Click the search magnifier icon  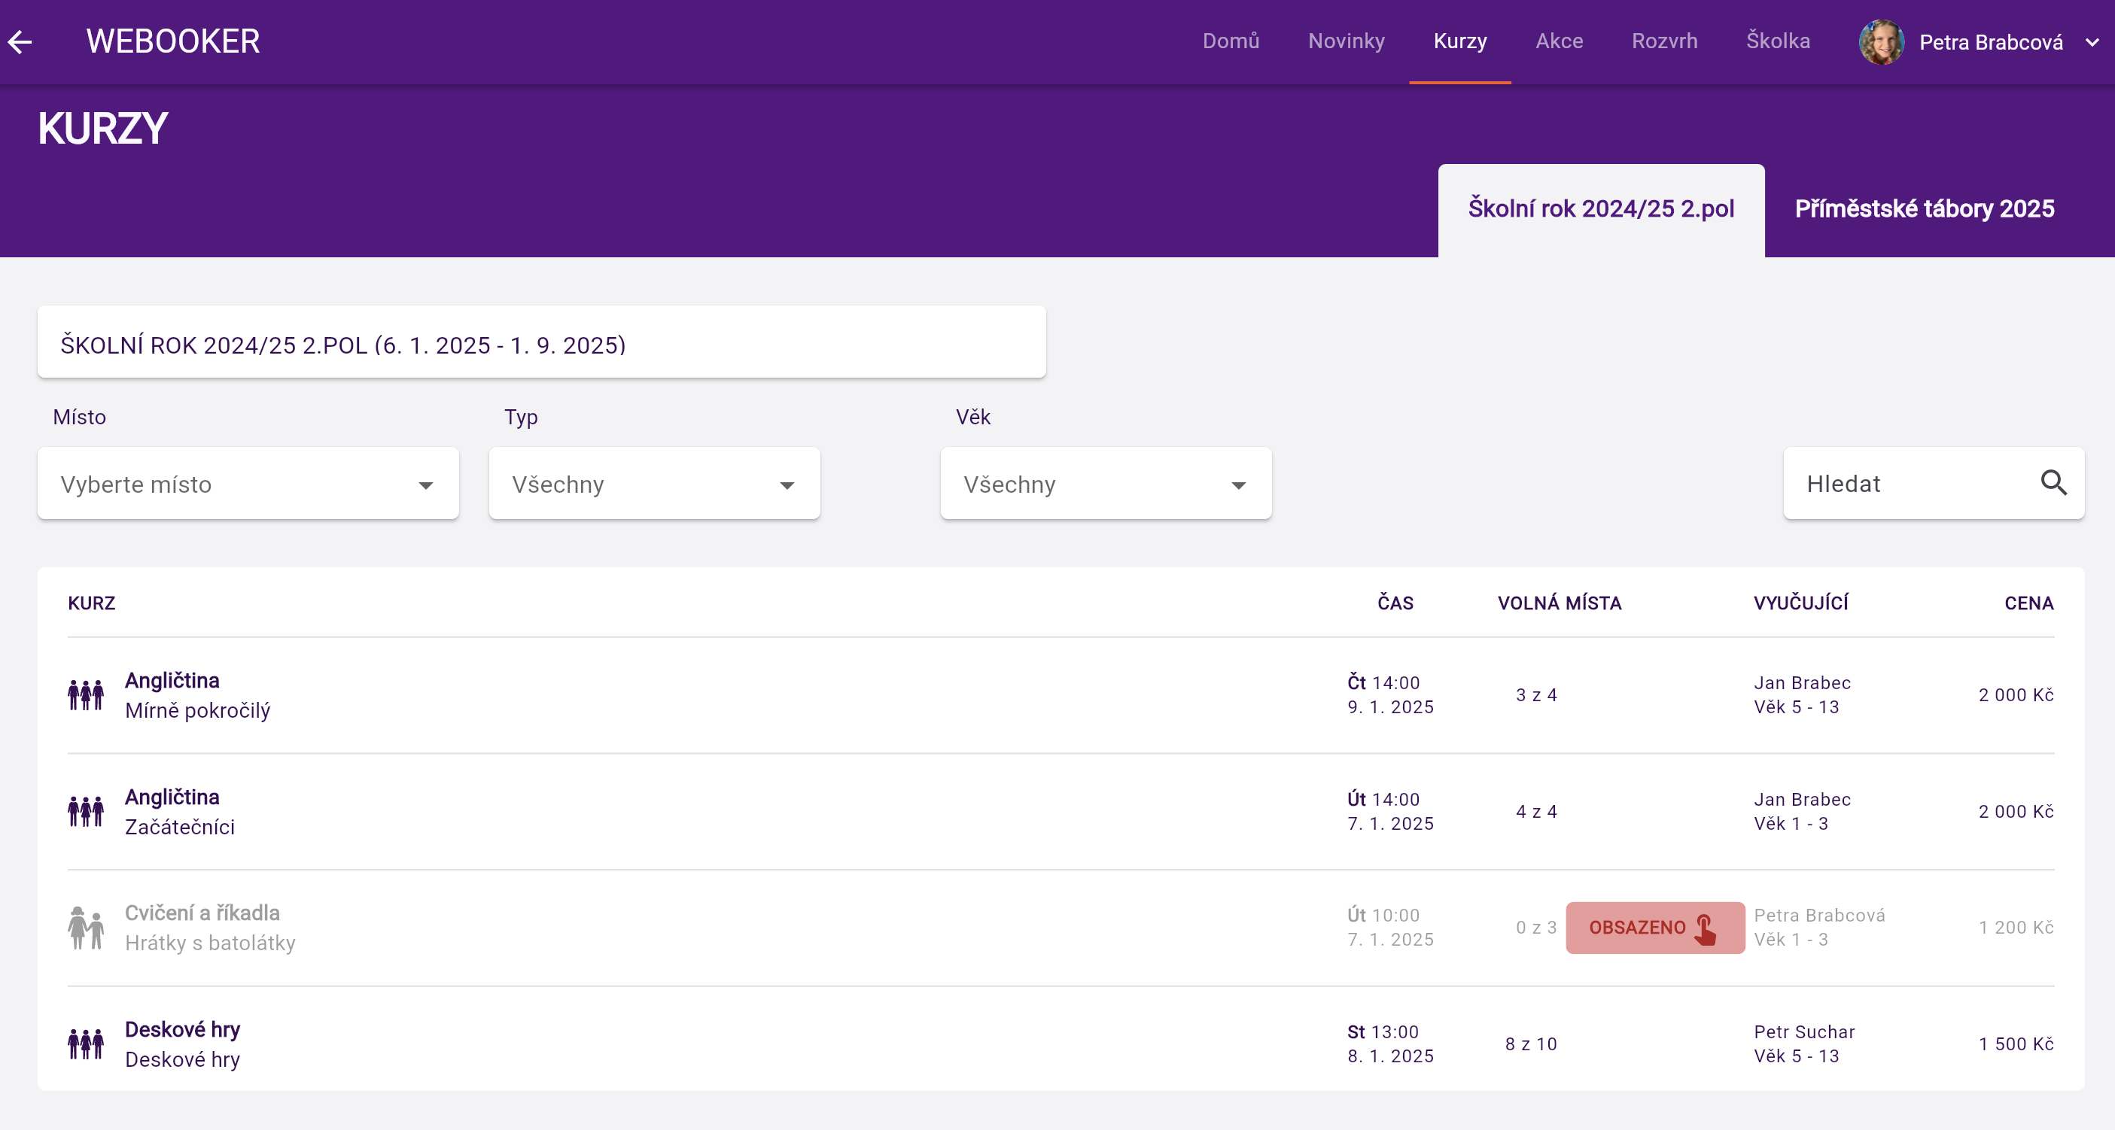(2053, 482)
